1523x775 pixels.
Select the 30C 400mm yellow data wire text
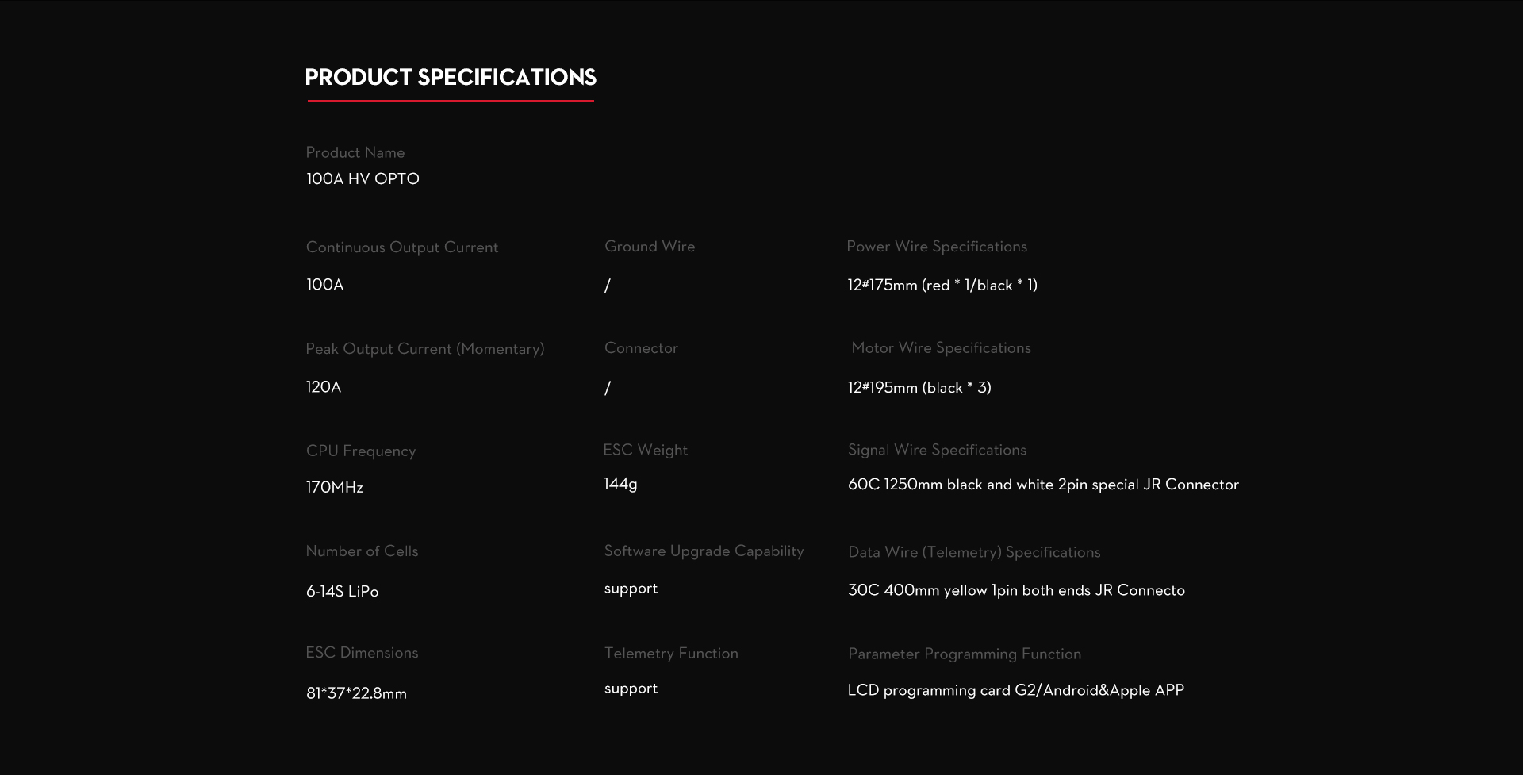pyautogui.click(x=1016, y=591)
